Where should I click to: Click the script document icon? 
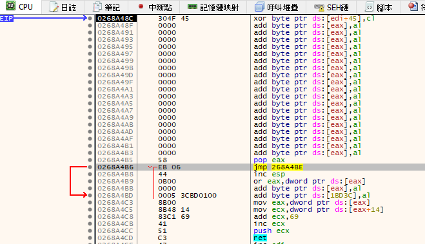click(369, 7)
